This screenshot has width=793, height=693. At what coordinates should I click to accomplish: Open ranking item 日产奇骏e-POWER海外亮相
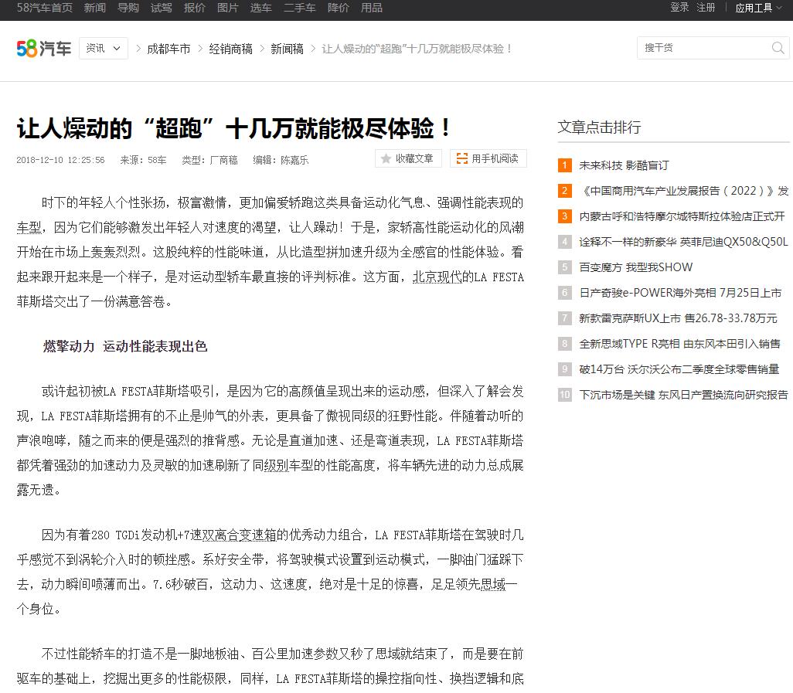point(680,293)
